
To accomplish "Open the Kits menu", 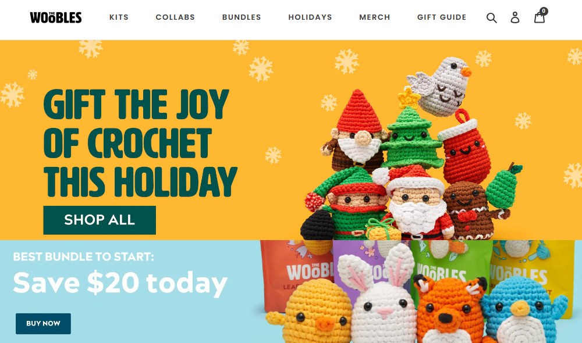I will 119,17.
